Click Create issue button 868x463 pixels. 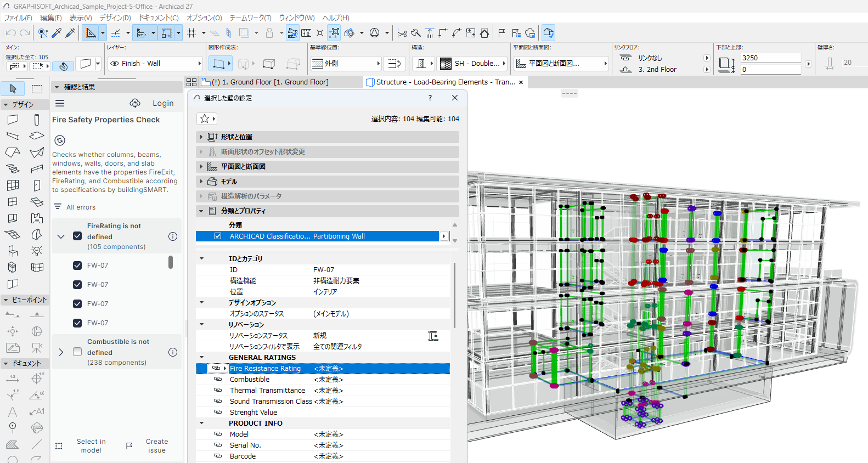pos(156,446)
